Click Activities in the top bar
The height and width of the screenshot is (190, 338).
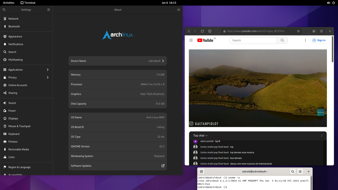pyautogui.click(x=9, y=3)
